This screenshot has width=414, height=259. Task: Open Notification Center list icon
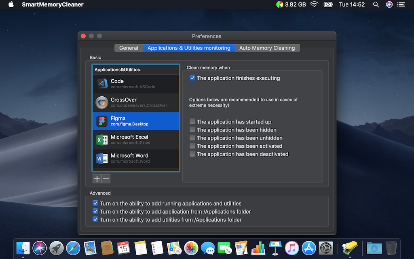401,4
